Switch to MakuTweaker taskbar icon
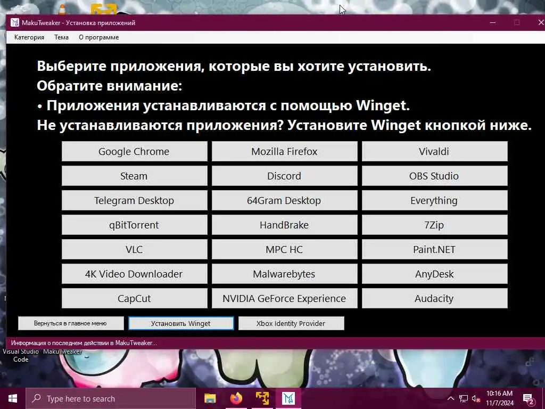Viewport: 545px width, 409px height. (288, 398)
